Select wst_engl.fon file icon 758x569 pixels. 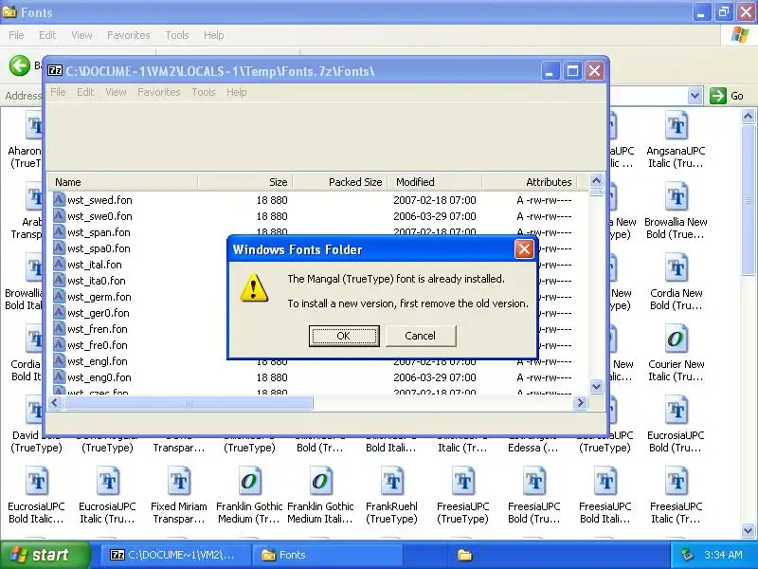[x=59, y=361]
